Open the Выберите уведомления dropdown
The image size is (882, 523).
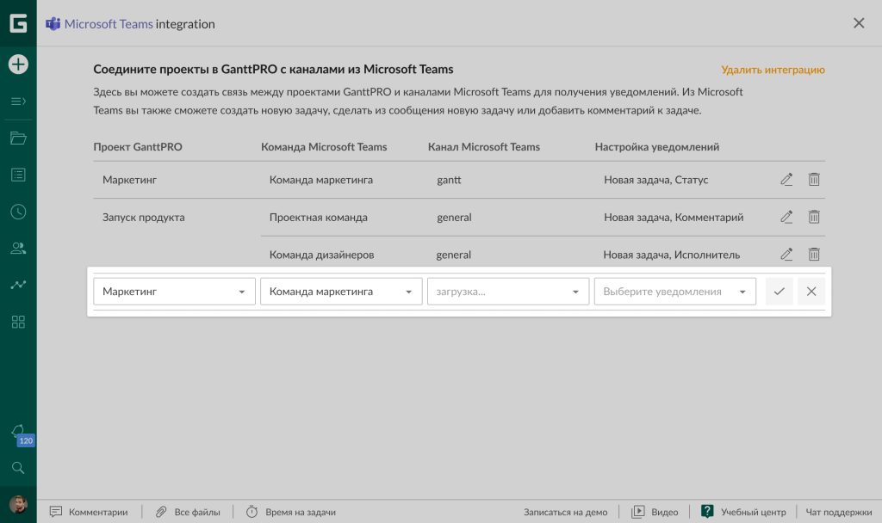pyautogui.click(x=674, y=291)
